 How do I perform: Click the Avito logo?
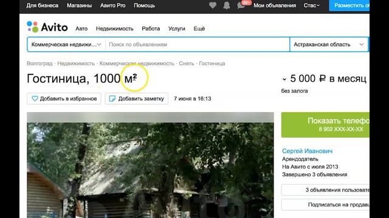click(x=47, y=27)
